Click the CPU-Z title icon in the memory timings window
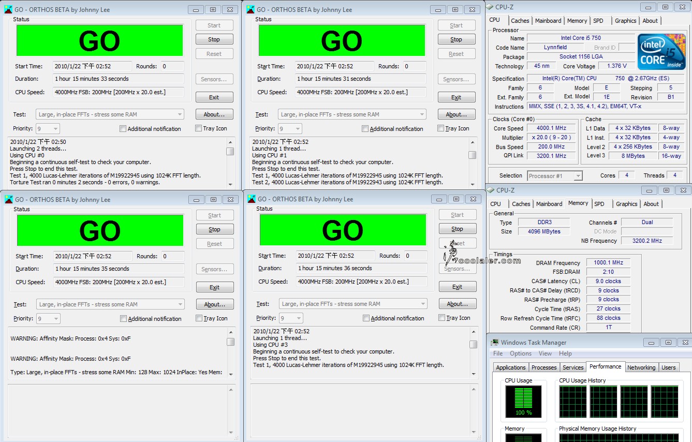Image resolution: width=692 pixels, height=442 pixels. pos(491,190)
